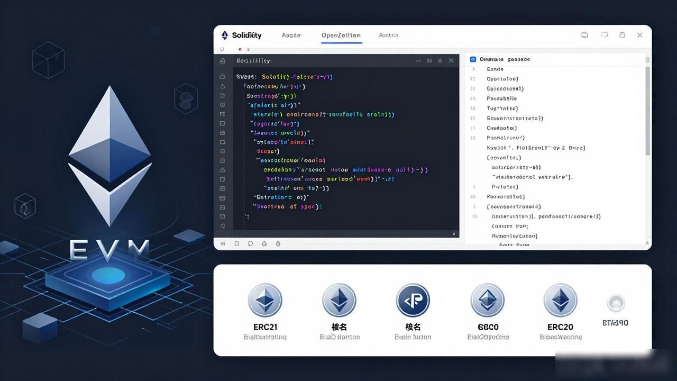Click the chat bubble icon in the bottom toolbar
This screenshot has height=381, width=677.
[250, 244]
